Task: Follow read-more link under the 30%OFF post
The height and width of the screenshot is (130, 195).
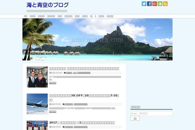Action: click(53, 111)
